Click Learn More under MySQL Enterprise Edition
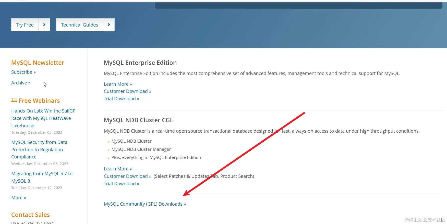Screen dimensions: 447x224 click(118, 84)
